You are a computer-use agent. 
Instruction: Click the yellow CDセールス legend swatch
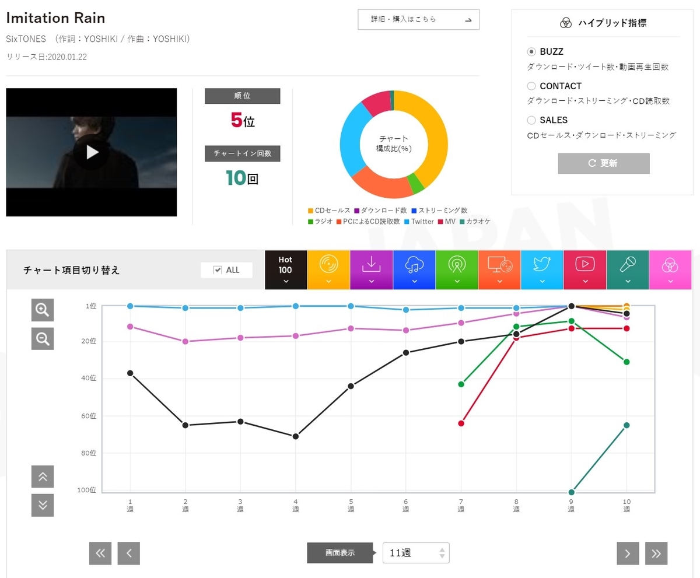tap(310, 211)
